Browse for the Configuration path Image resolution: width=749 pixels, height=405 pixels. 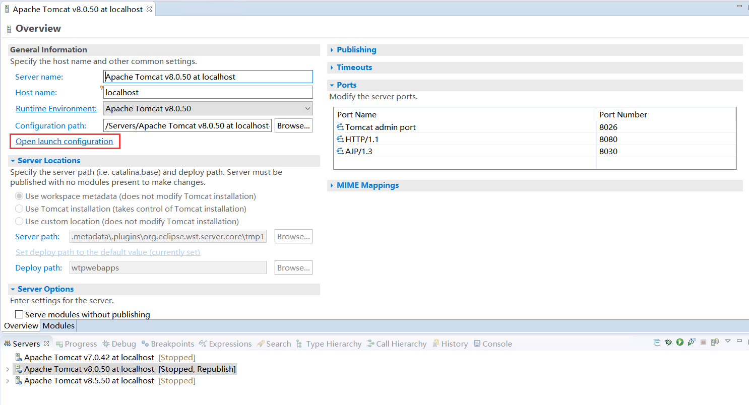pos(293,125)
